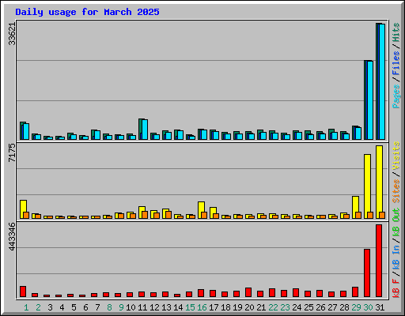
Task: Click the red kB bar for day 20
Action: tap(248, 292)
